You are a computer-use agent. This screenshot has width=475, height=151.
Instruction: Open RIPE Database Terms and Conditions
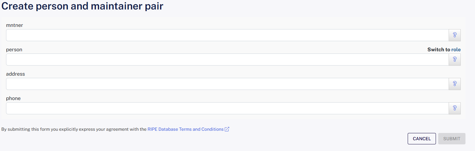point(185,129)
